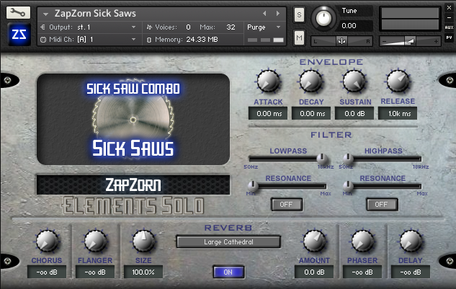Screen dimensions: 456x289
Task: Click the Decay envelope knob
Action: 311,81
